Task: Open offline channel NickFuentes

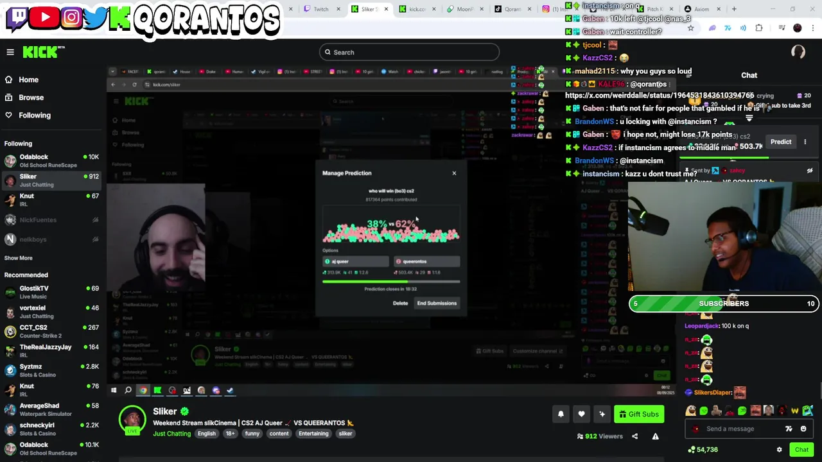Action: (x=51, y=220)
